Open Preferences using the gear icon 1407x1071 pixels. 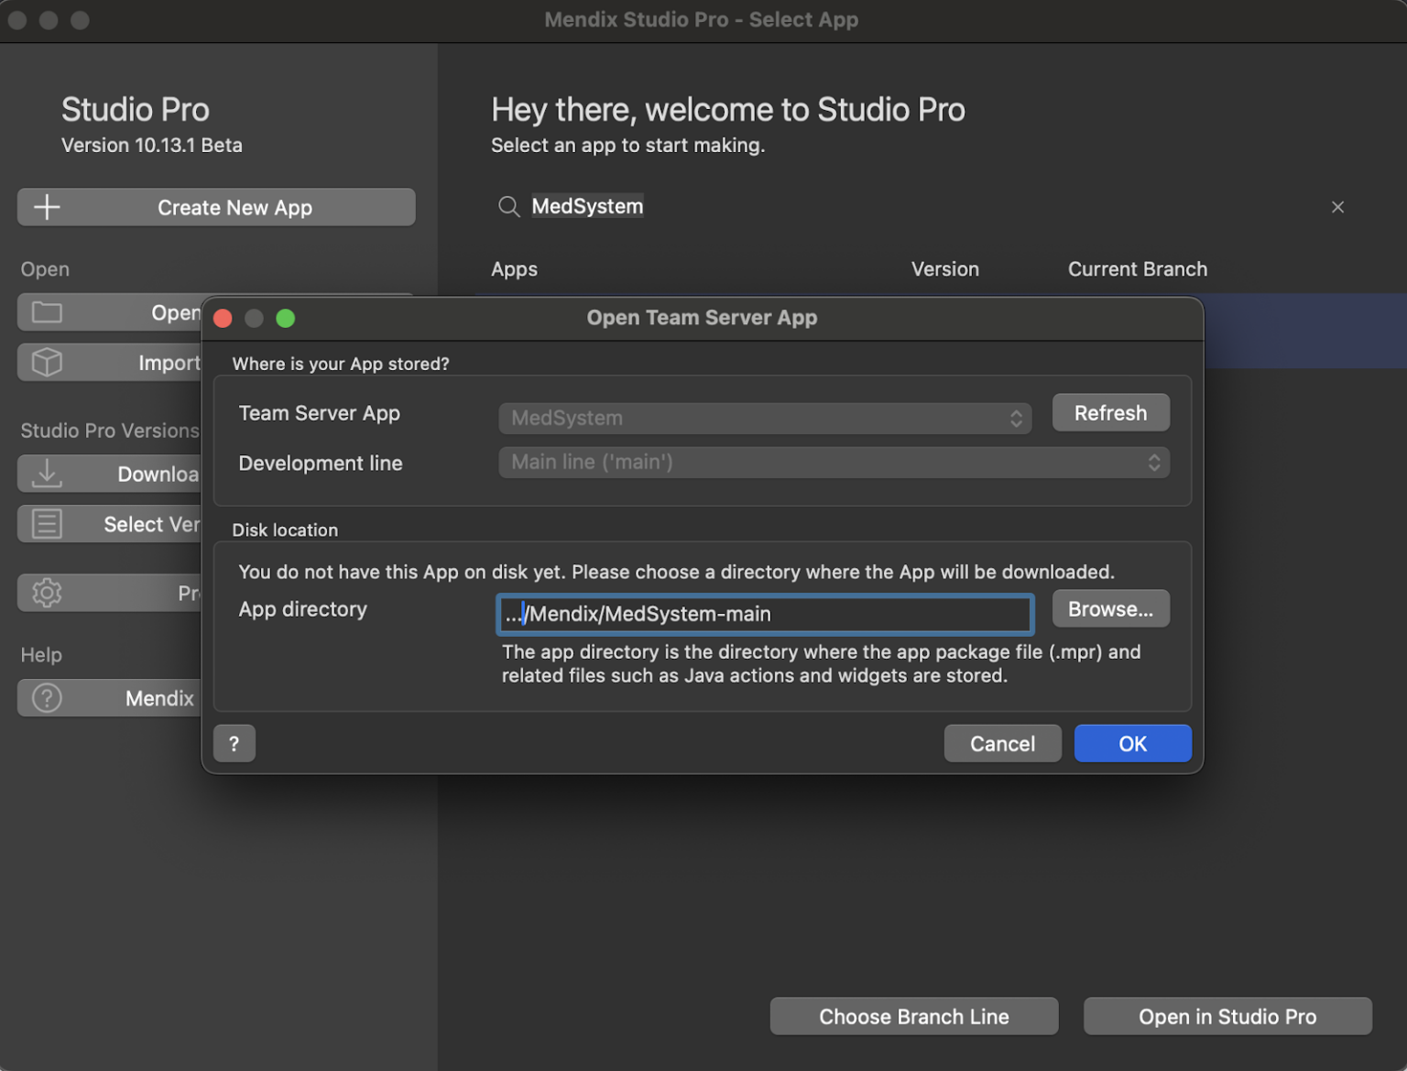coord(47,593)
